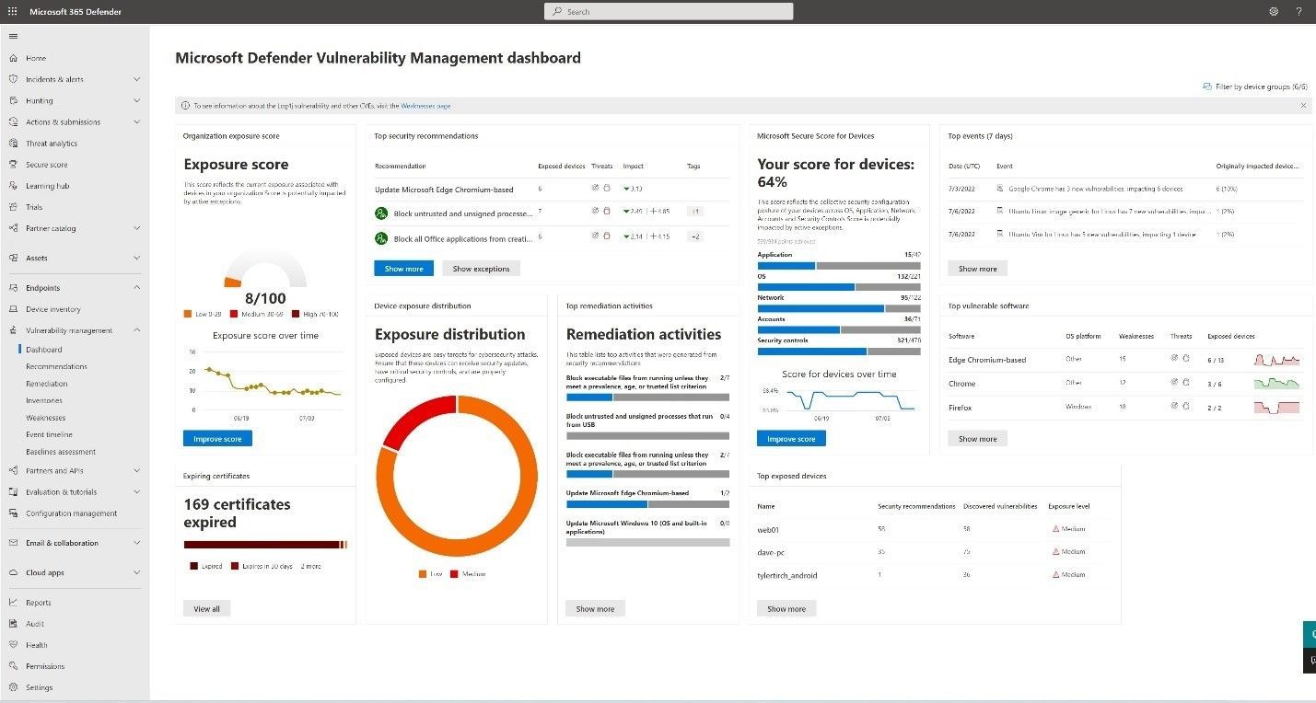Open the Learning hub from the navigation
This screenshot has width=1316, height=703.
[x=49, y=185]
